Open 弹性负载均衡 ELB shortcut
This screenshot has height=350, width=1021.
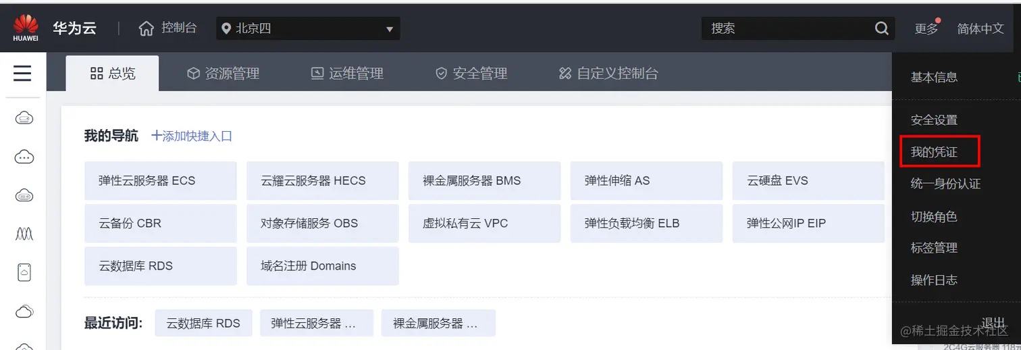click(647, 223)
